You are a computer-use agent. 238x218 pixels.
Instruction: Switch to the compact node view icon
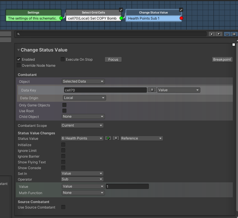(227, 34)
